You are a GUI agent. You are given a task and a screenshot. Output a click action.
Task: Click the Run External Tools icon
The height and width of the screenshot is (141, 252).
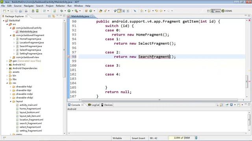pyautogui.click(x=76, y=11)
